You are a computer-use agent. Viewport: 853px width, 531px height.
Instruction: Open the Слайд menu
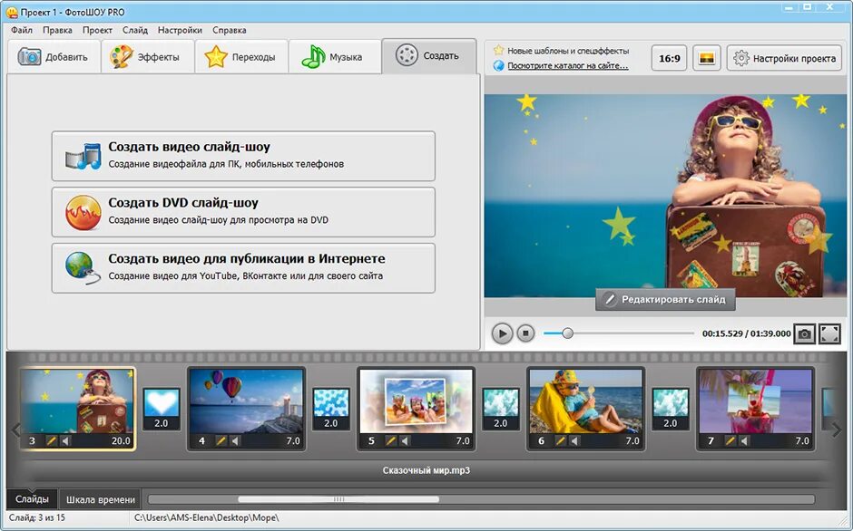point(135,30)
